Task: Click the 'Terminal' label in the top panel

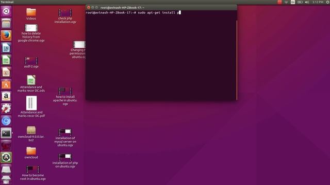Action: 7,2
